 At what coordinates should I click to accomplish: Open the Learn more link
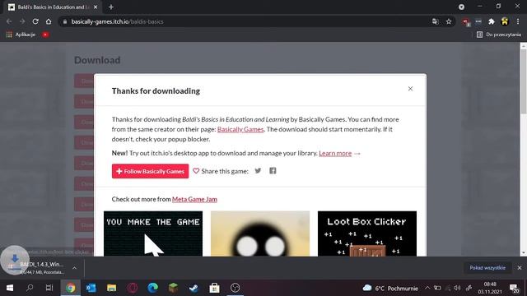(x=335, y=153)
